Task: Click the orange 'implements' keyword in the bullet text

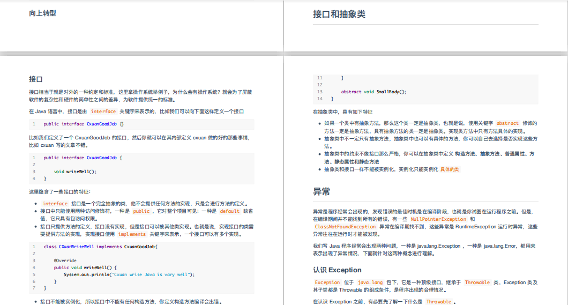Action: click(x=132, y=234)
